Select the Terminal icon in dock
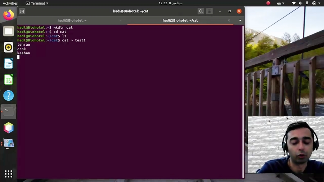This screenshot has height=182, width=324. tap(9, 112)
